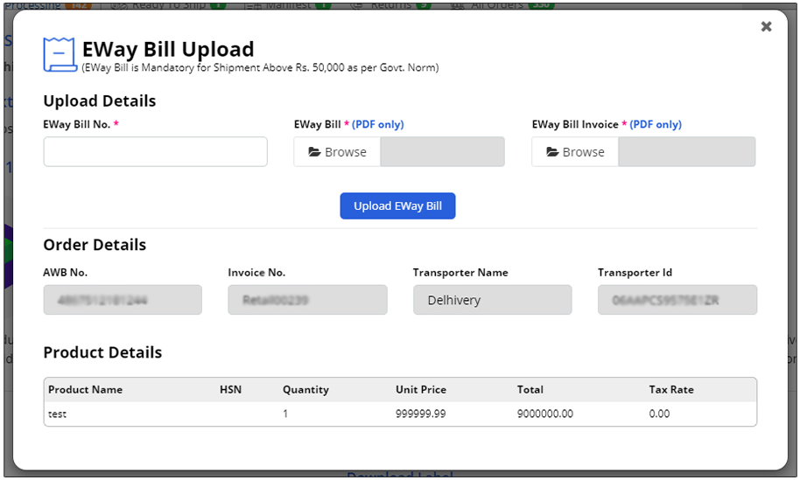Click the Upload EWay Bill button

(x=398, y=205)
